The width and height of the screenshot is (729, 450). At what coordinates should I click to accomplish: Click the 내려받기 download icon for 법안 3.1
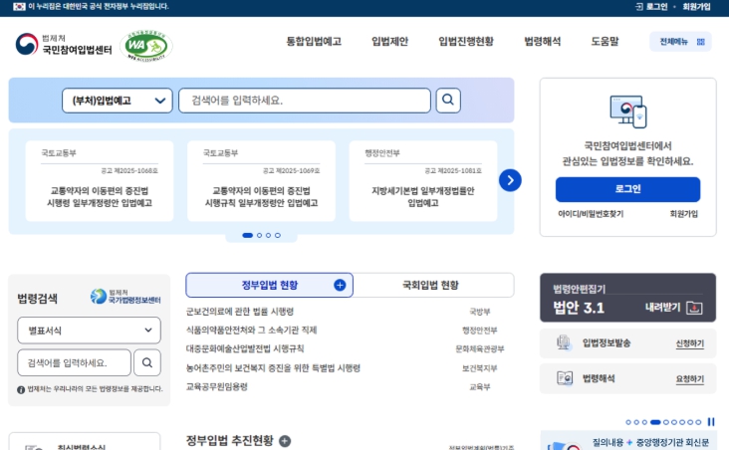pos(695,308)
